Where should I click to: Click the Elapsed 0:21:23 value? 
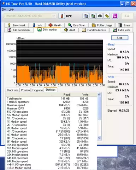pos(124,111)
